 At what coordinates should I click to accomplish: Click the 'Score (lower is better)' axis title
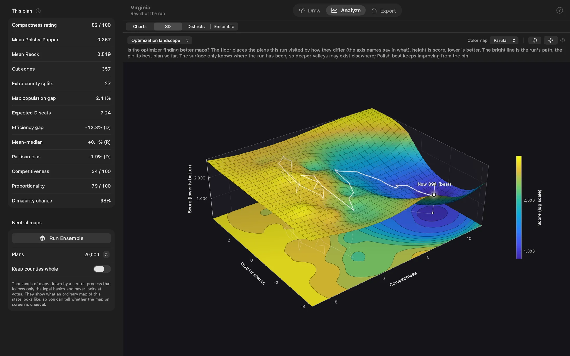[190, 189]
